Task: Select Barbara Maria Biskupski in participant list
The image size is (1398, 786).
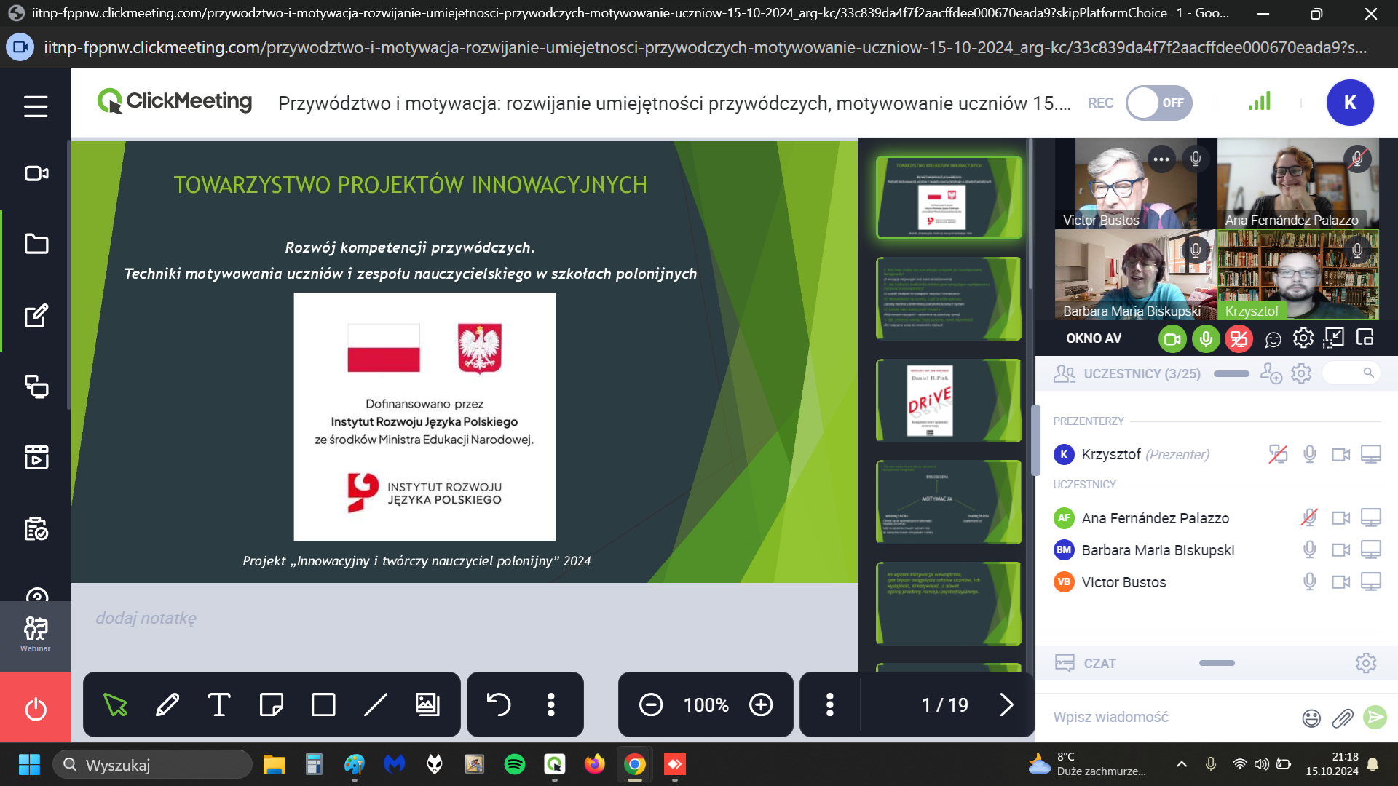Action: [1158, 550]
